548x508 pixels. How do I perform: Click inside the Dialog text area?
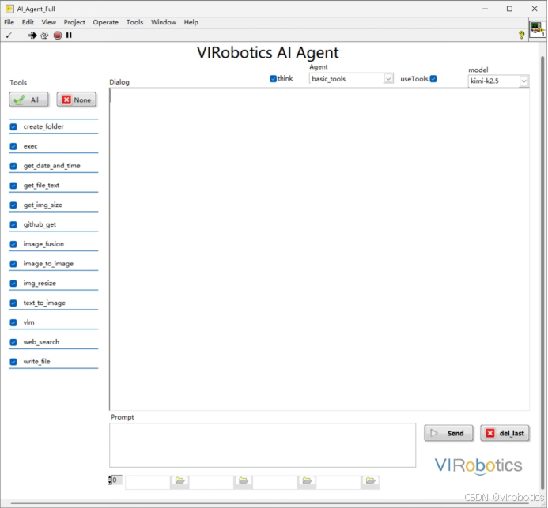(319, 250)
